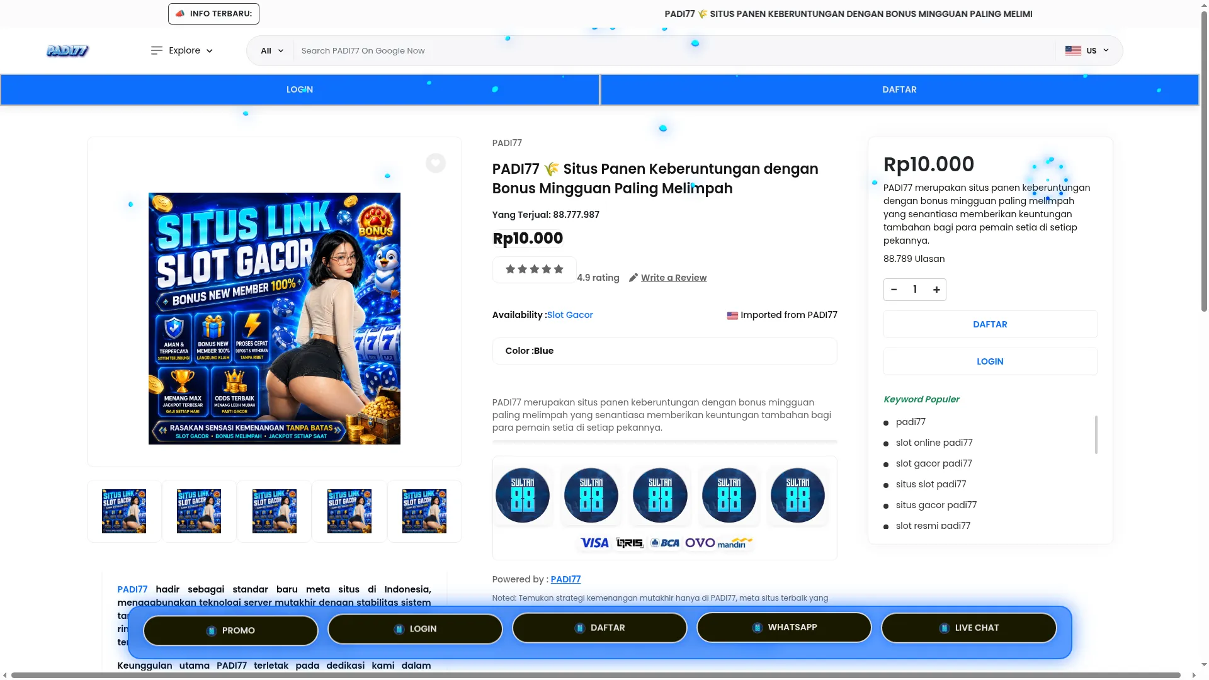
Task: Click the fourth Sultan 88 badge icon
Action: 729,496
